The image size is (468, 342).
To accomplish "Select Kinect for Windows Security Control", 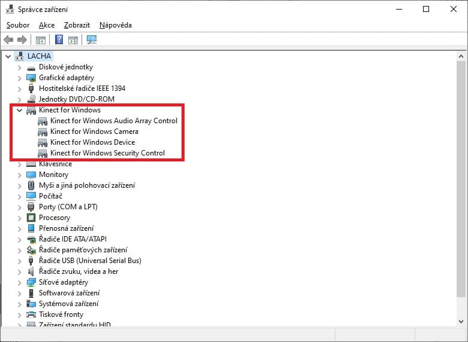I will pos(107,153).
